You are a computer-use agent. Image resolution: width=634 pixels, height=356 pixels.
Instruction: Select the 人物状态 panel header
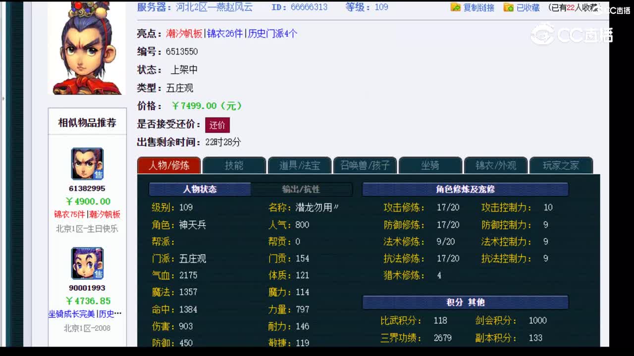200,188
